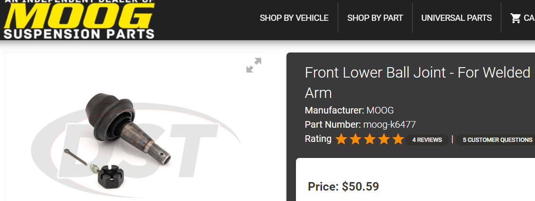Click the $50.59 price text
This screenshot has width=535, height=201.
[x=360, y=186]
